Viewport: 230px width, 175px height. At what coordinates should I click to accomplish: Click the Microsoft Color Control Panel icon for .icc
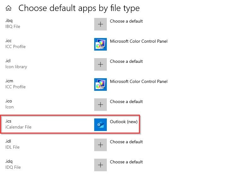tap(101, 44)
